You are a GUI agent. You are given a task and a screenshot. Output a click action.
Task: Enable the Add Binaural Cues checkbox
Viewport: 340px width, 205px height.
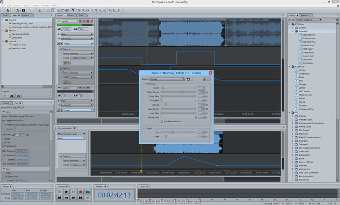(162, 121)
